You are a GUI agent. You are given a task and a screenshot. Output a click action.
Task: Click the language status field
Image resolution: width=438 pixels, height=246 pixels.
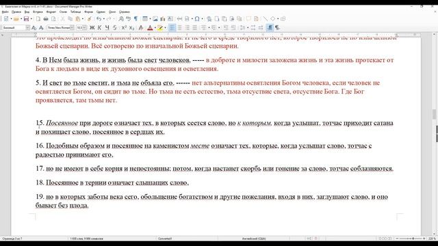click(x=254, y=238)
